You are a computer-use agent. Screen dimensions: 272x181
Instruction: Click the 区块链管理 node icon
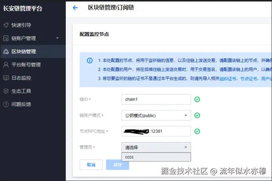pyautogui.click(x=6, y=52)
